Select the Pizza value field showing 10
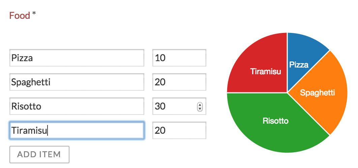358x168 pixels. tap(179, 58)
